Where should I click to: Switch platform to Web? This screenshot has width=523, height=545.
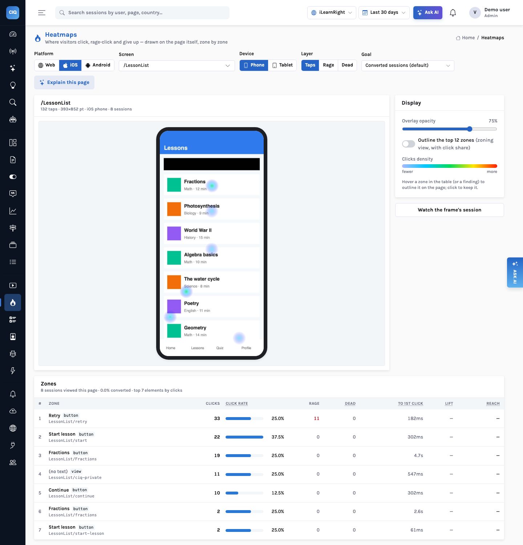[x=47, y=65]
